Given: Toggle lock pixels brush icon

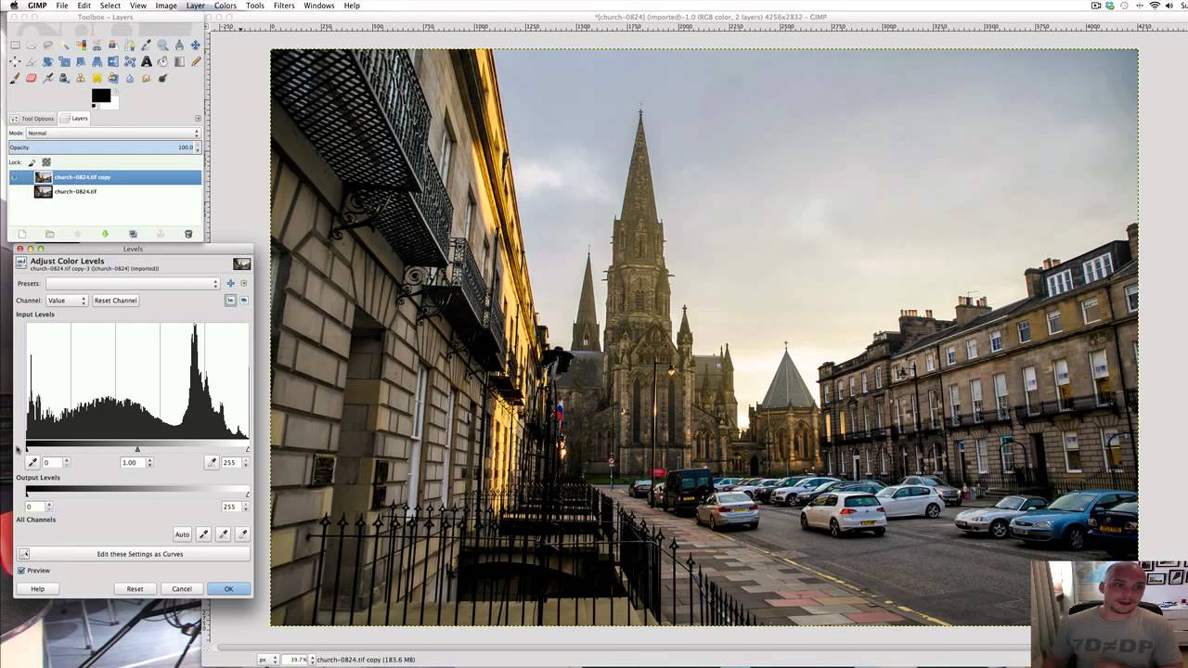Looking at the screenshot, I should click(32, 162).
